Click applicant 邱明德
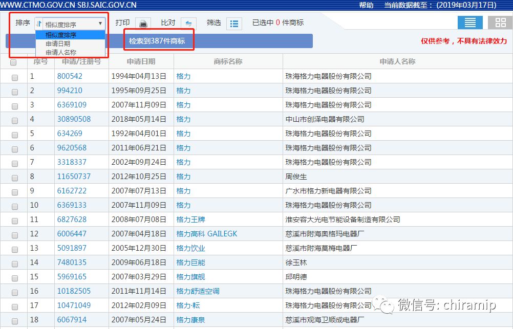The image size is (513, 329). click(x=296, y=277)
